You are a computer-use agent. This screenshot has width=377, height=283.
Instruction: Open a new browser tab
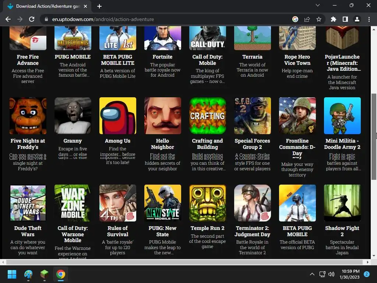[99, 6]
